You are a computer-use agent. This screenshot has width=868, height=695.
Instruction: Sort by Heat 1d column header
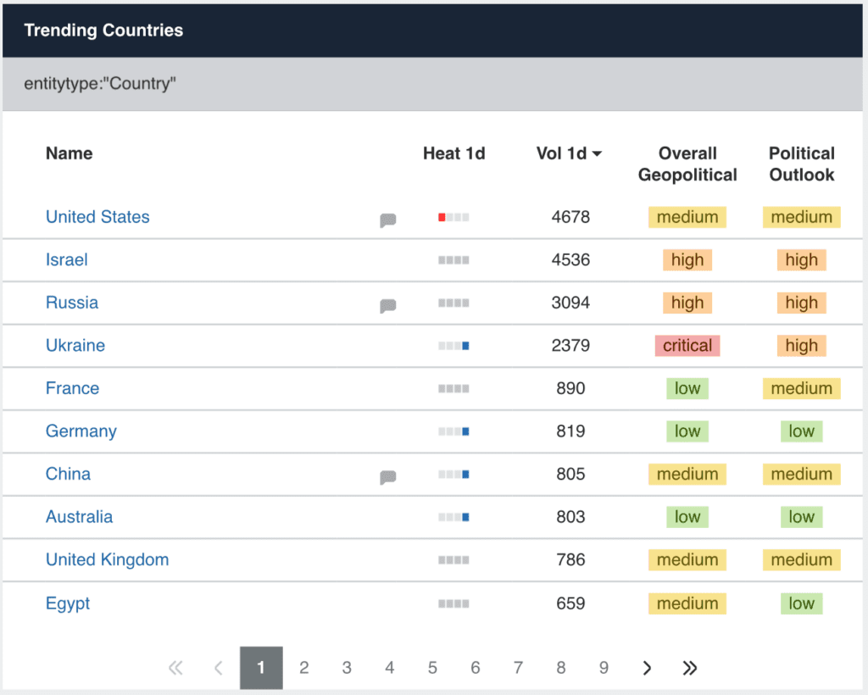coord(453,153)
